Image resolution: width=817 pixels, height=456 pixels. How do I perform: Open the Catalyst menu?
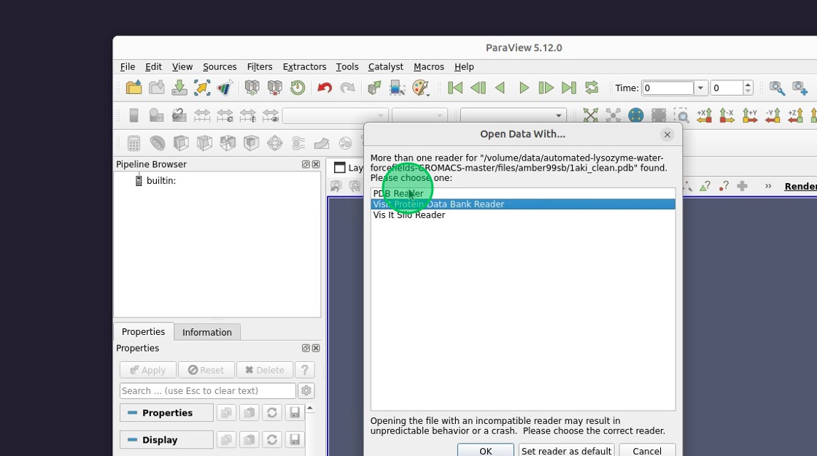click(386, 66)
